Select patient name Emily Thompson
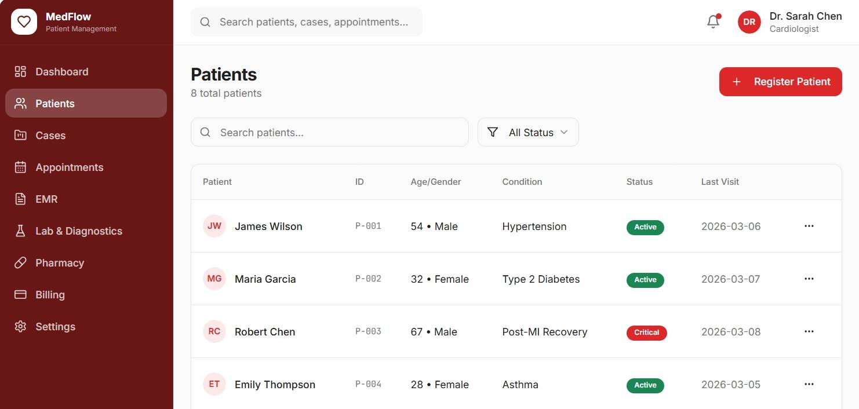859x409 pixels. (275, 385)
